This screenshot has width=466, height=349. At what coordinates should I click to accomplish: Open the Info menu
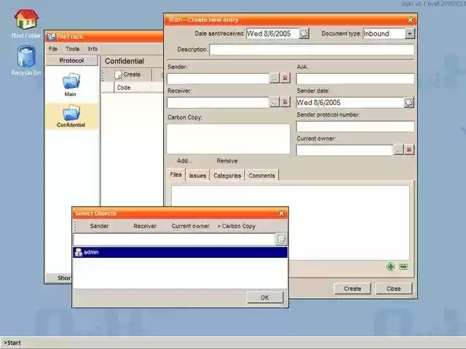[92, 49]
